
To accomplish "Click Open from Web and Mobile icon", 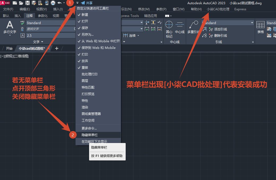I will tap(40, 3).
